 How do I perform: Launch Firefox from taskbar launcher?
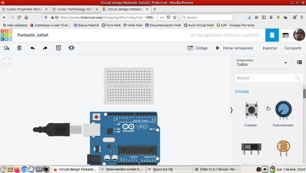click(x=17, y=169)
